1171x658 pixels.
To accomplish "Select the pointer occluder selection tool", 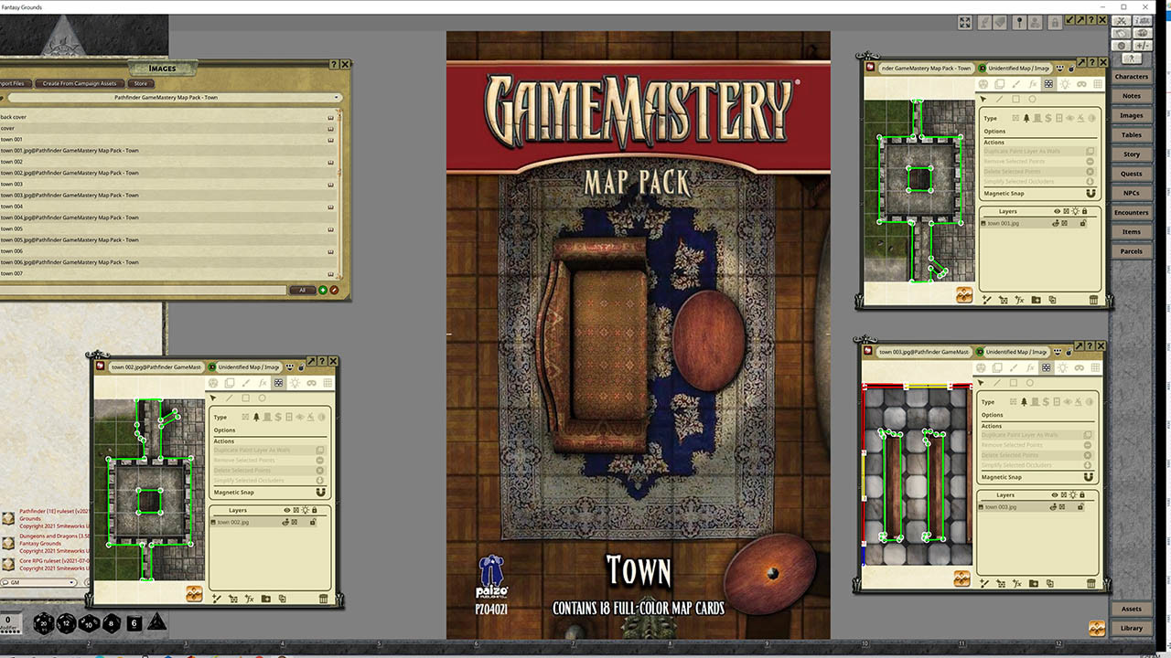I will pos(213,397).
